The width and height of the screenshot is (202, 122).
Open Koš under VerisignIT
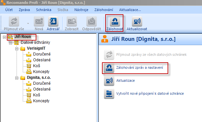(37, 66)
